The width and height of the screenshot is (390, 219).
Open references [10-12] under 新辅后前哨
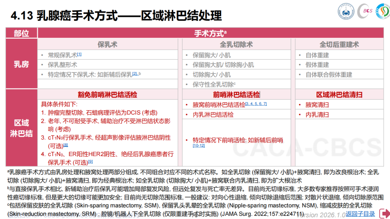click(199, 145)
